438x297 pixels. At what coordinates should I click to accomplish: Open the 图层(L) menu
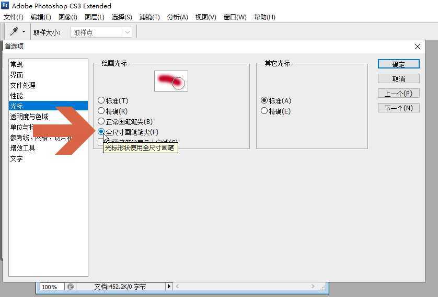(95, 17)
